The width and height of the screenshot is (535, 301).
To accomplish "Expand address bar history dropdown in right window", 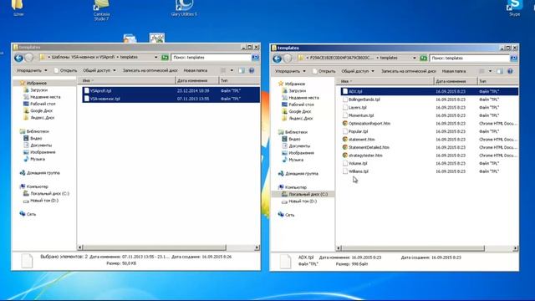I will click(x=415, y=58).
